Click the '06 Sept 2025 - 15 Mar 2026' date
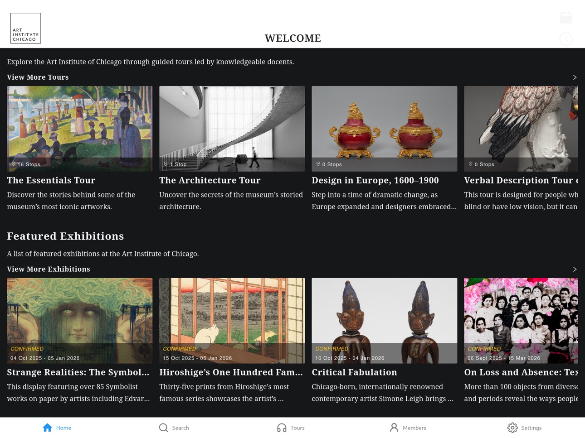Image resolution: width=585 pixels, height=438 pixels. pos(504,358)
